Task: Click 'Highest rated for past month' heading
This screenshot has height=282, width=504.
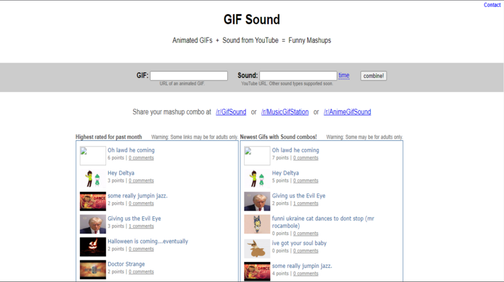Action: tap(109, 137)
